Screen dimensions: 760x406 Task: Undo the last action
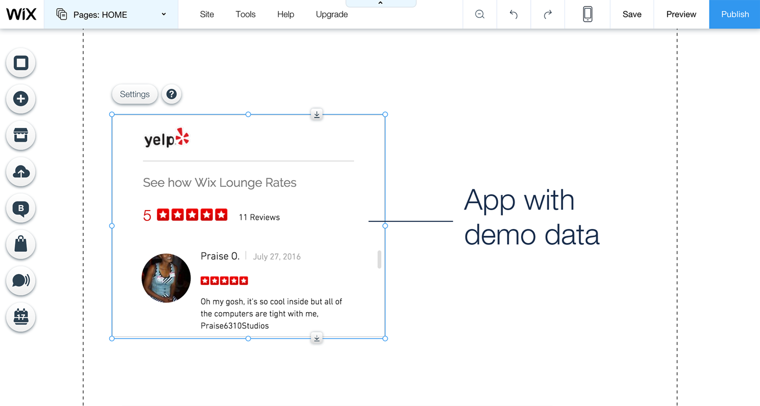[514, 15]
